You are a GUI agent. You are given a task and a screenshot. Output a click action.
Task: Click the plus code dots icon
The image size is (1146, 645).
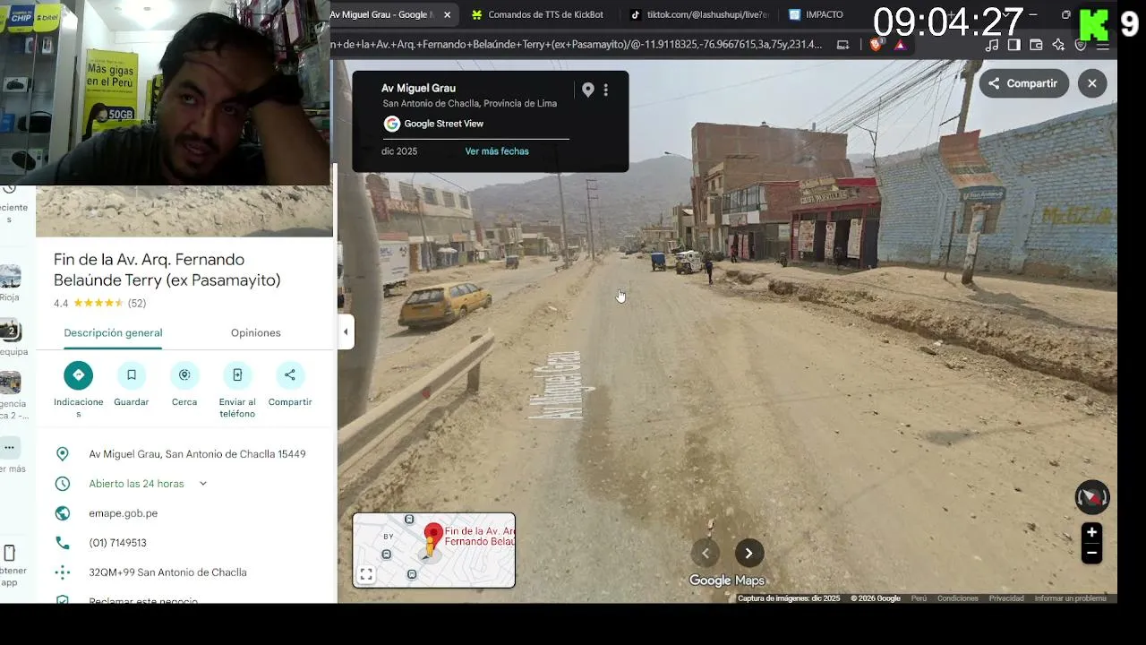point(63,572)
